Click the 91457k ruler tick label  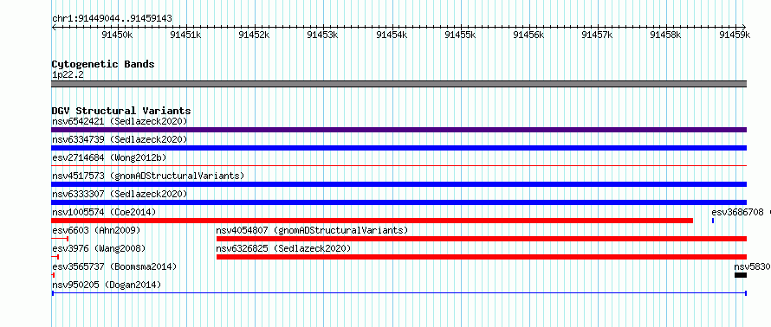tap(597, 35)
